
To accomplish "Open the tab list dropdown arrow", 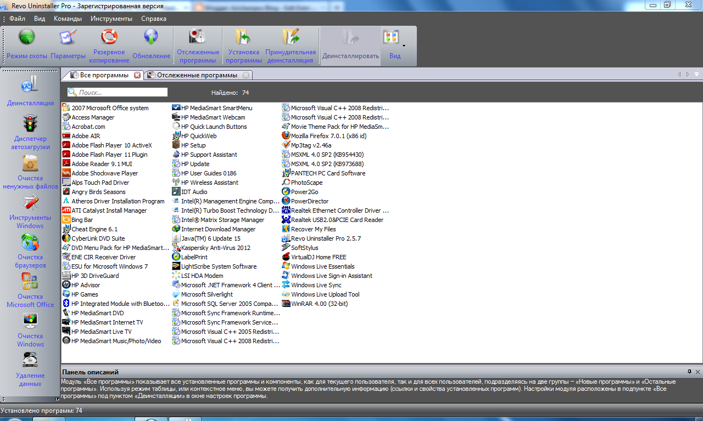I will [696, 75].
